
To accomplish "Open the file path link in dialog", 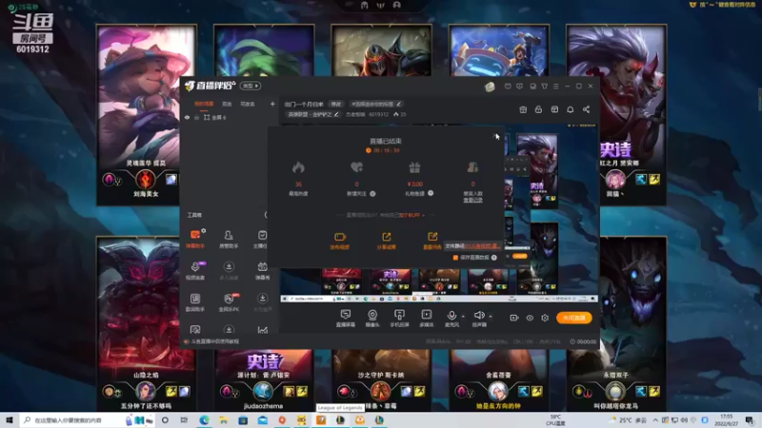I will [x=481, y=246].
